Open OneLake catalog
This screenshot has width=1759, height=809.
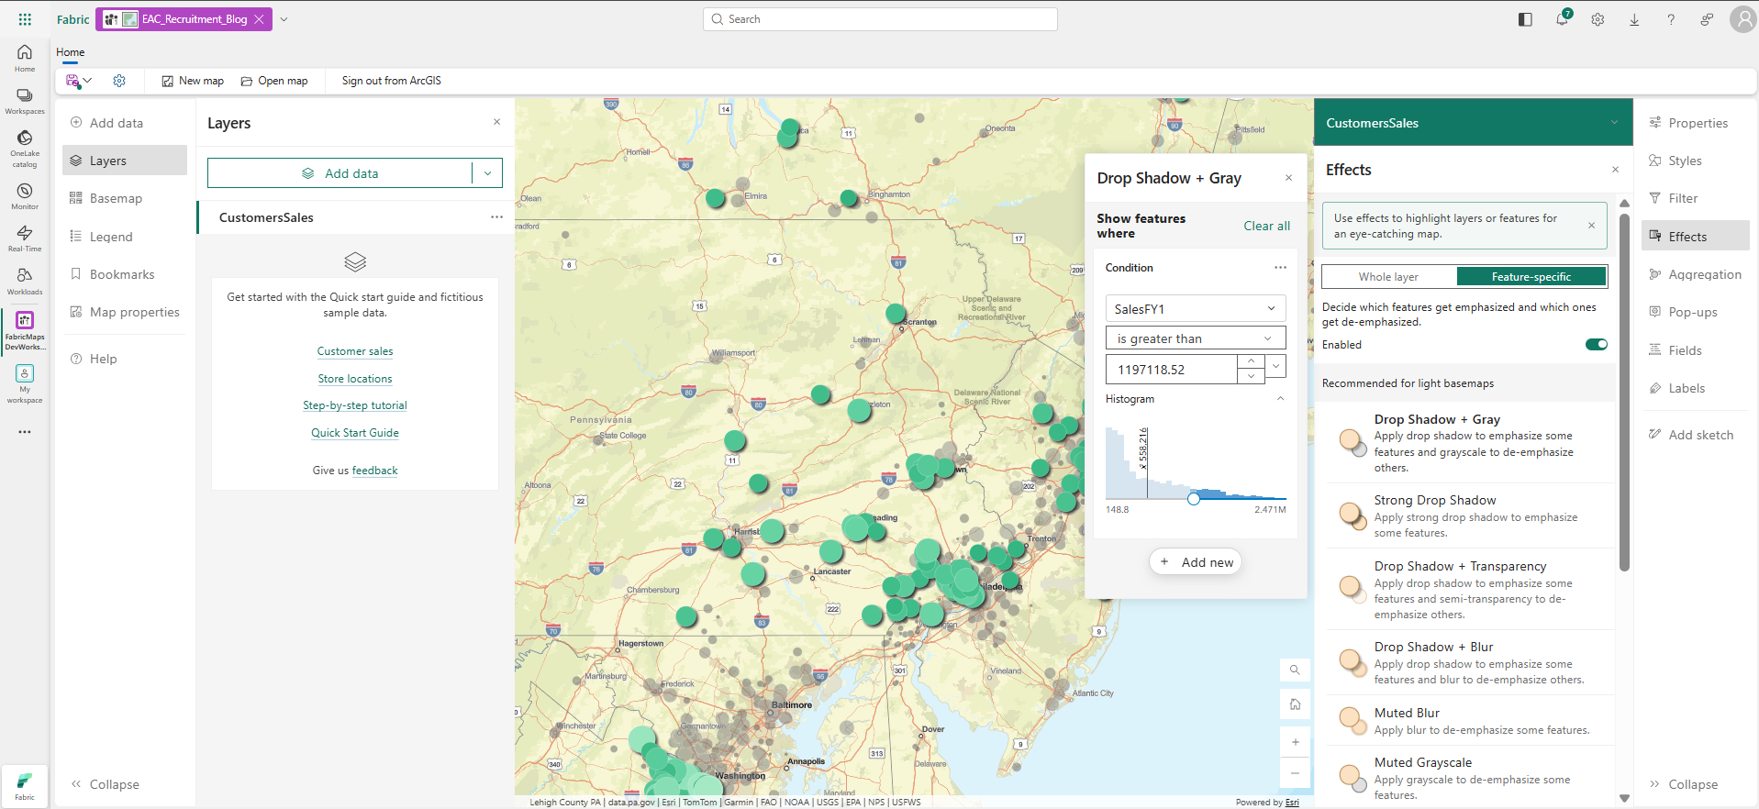(25, 149)
